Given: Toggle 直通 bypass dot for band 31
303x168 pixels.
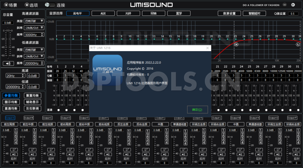Looking at the screenshot, I should click(x=298, y=110).
